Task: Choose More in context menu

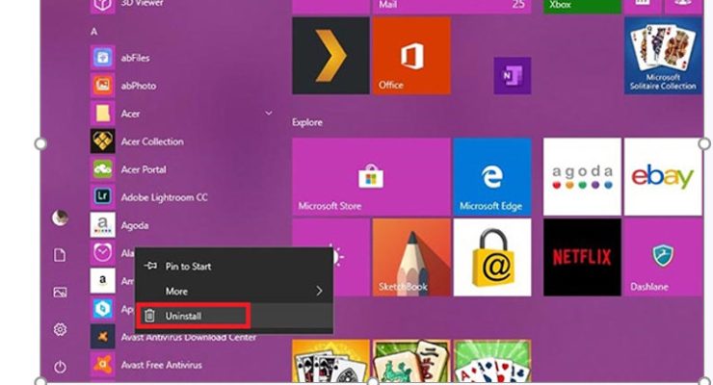Action: tap(234, 291)
